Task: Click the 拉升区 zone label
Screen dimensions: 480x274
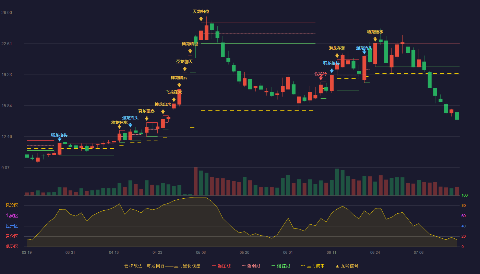Action: 12,226
